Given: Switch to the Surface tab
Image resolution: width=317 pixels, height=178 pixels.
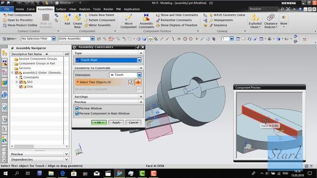Looking at the screenshot, I should point(61,9).
